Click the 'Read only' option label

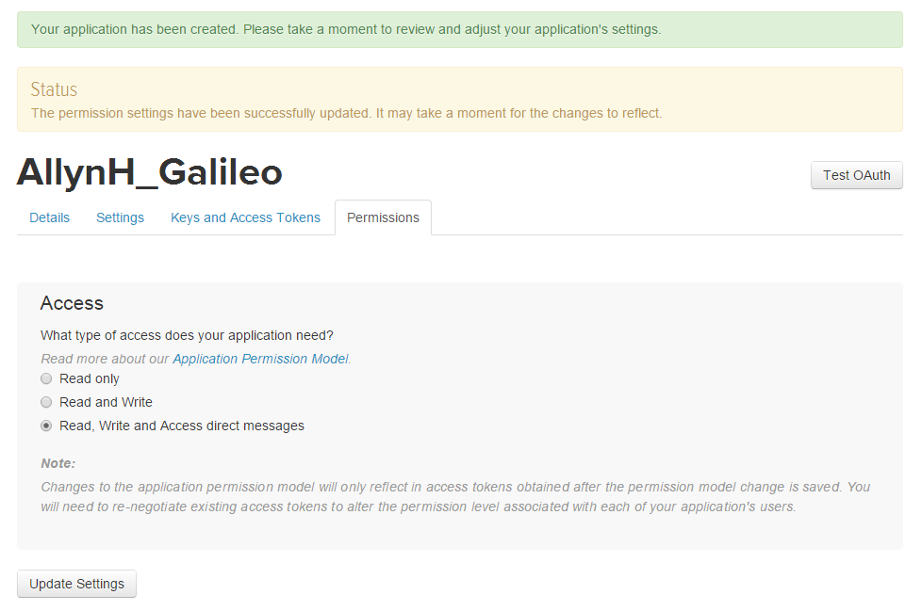click(x=90, y=378)
